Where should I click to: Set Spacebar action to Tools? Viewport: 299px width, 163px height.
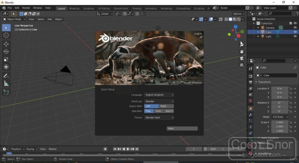coord(158,111)
